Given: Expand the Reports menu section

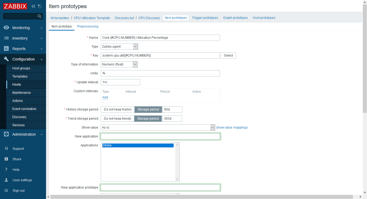Looking at the screenshot, I should click(x=23, y=49).
